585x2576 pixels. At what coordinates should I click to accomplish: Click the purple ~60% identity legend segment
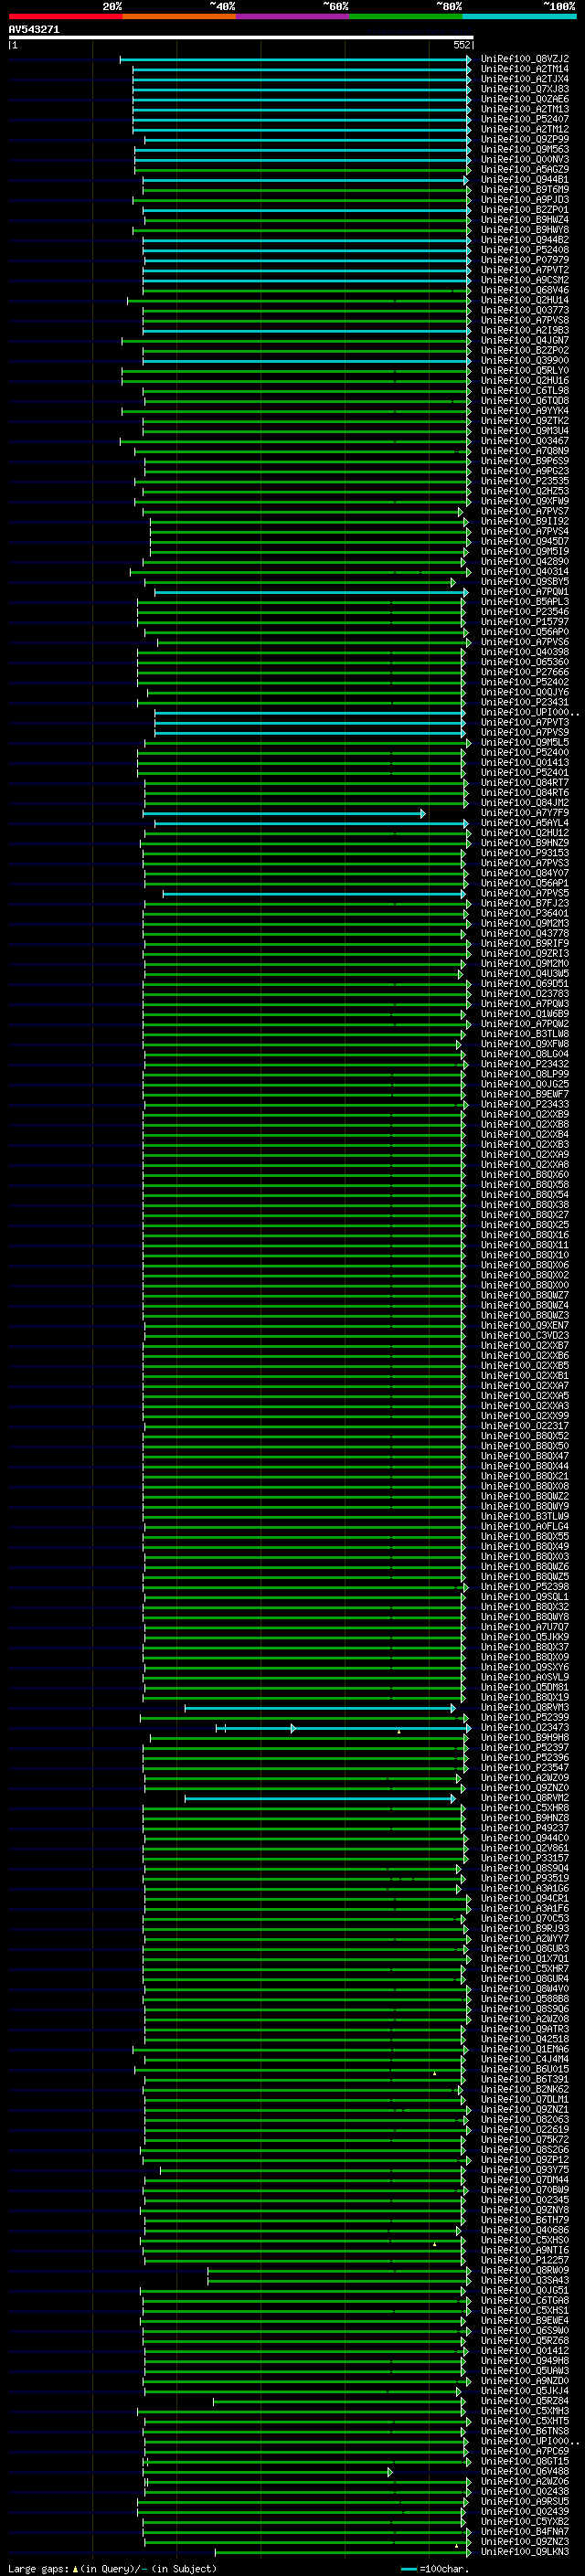tap(292, 16)
